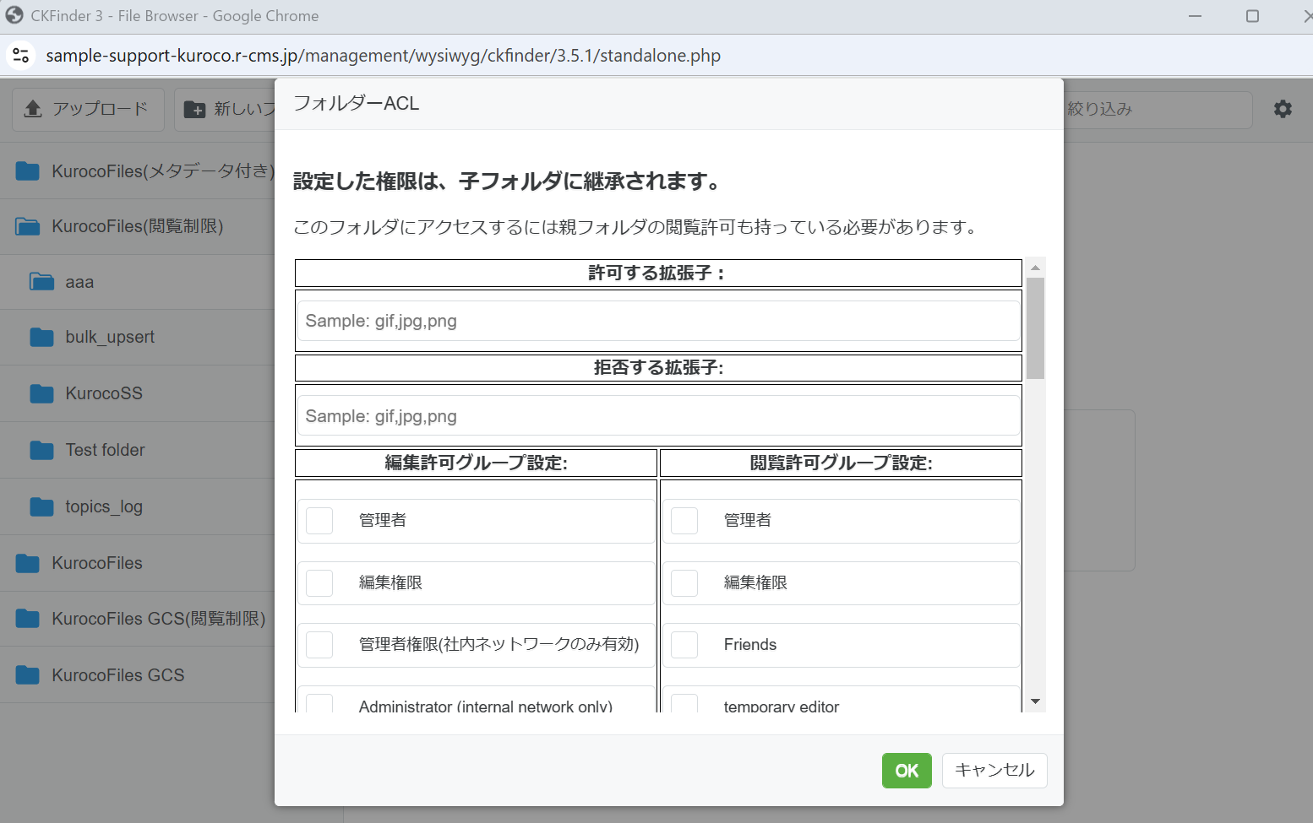Click the Test folder icon

click(x=41, y=449)
